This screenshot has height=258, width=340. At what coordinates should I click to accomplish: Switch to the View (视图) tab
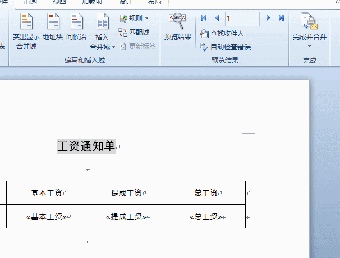coord(59,2)
